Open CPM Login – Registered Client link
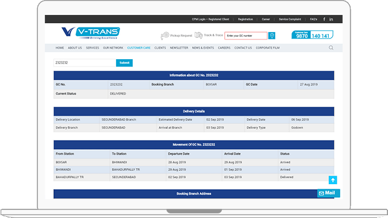 (210, 19)
